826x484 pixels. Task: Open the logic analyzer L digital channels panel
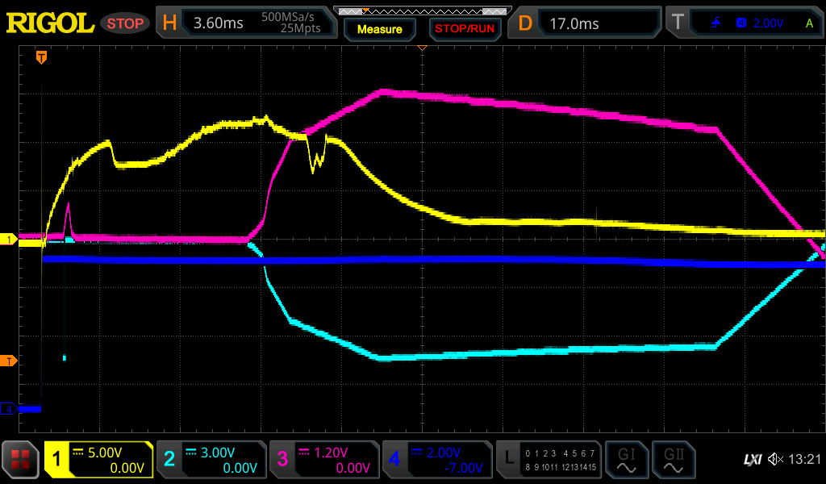click(548, 461)
